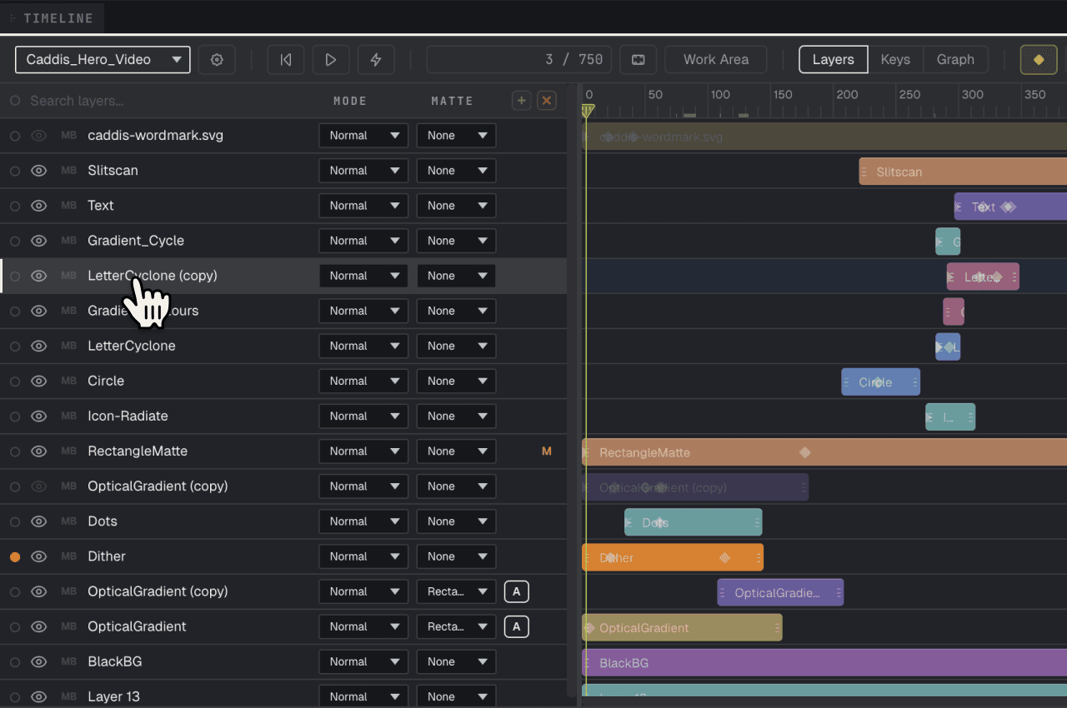Click the MB icon on Icon-Radiate layer
Image resolution: width=1067 pixels, height=708 pixels.
click(68, 416)
